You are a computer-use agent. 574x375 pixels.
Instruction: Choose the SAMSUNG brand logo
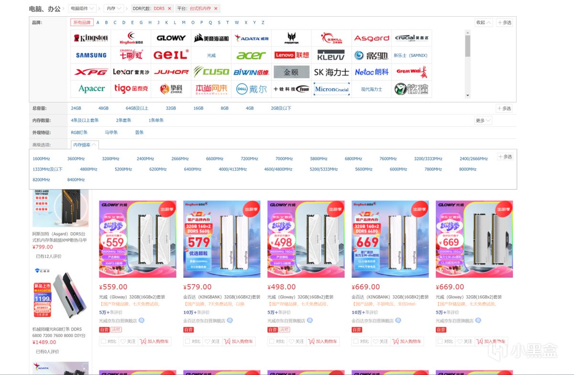tap(91, 55)
